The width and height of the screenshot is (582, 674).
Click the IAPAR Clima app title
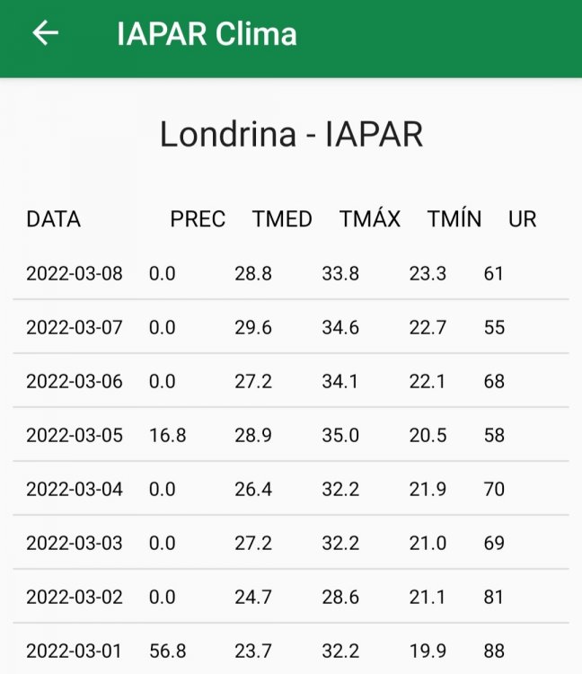[207, 33]
